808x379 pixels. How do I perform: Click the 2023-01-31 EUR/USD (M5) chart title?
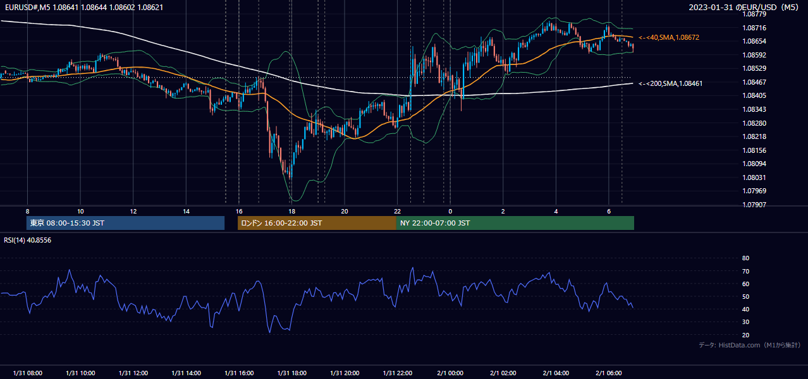[744, 8]
